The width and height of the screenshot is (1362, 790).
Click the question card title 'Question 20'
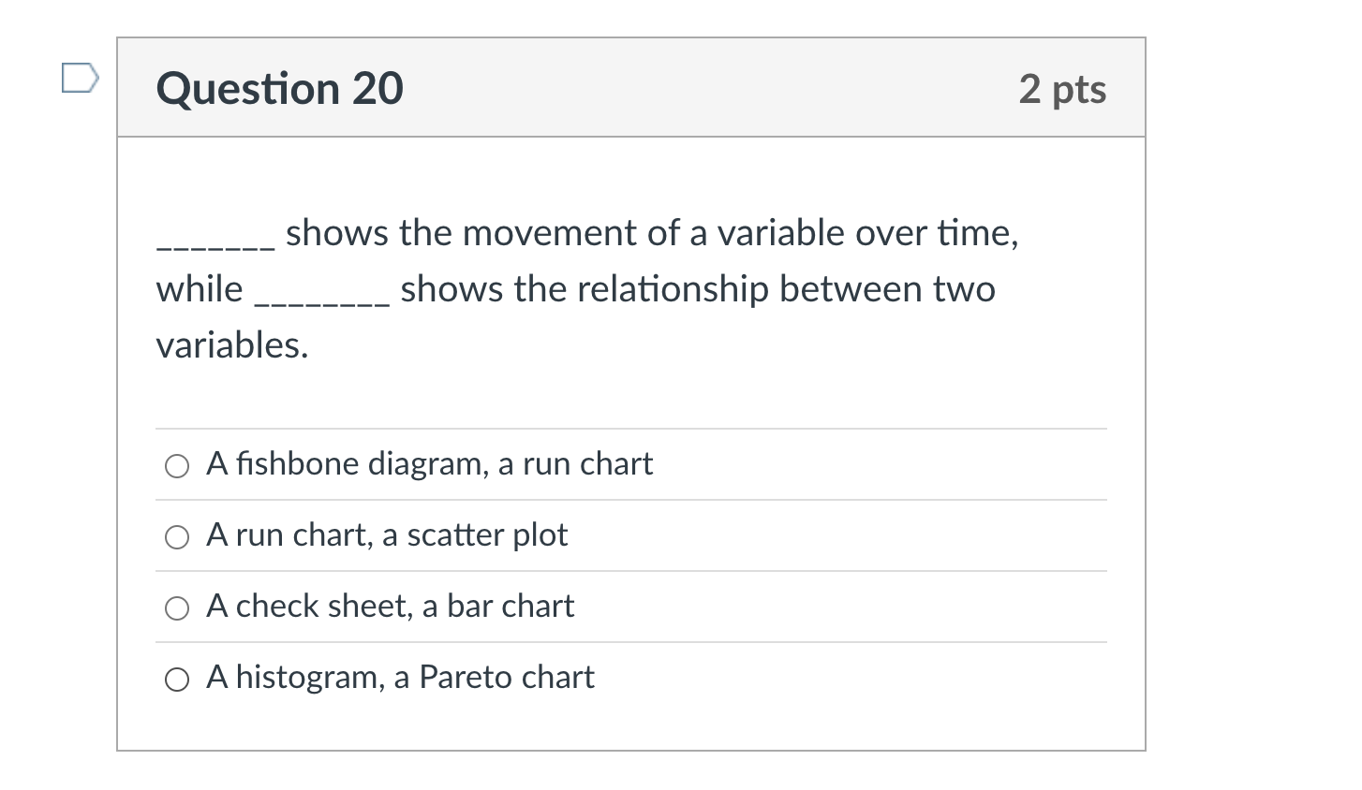point(280,89)
